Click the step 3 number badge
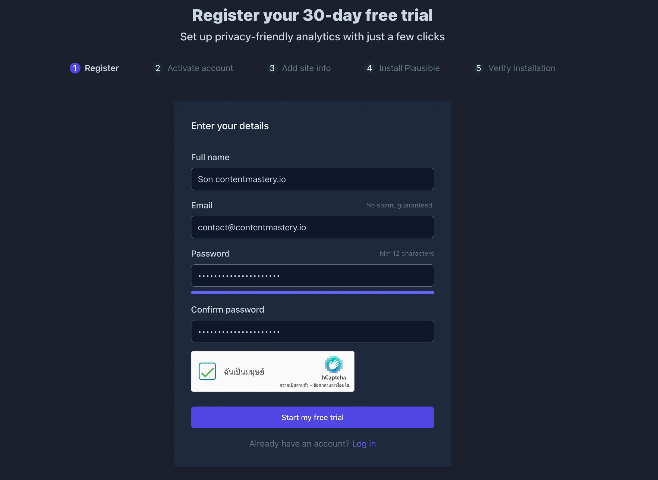Screen dimensions: 658x480 (272, 68)
